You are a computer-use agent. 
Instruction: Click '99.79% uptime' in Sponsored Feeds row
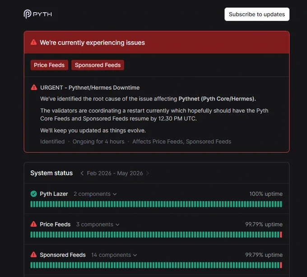264,255
